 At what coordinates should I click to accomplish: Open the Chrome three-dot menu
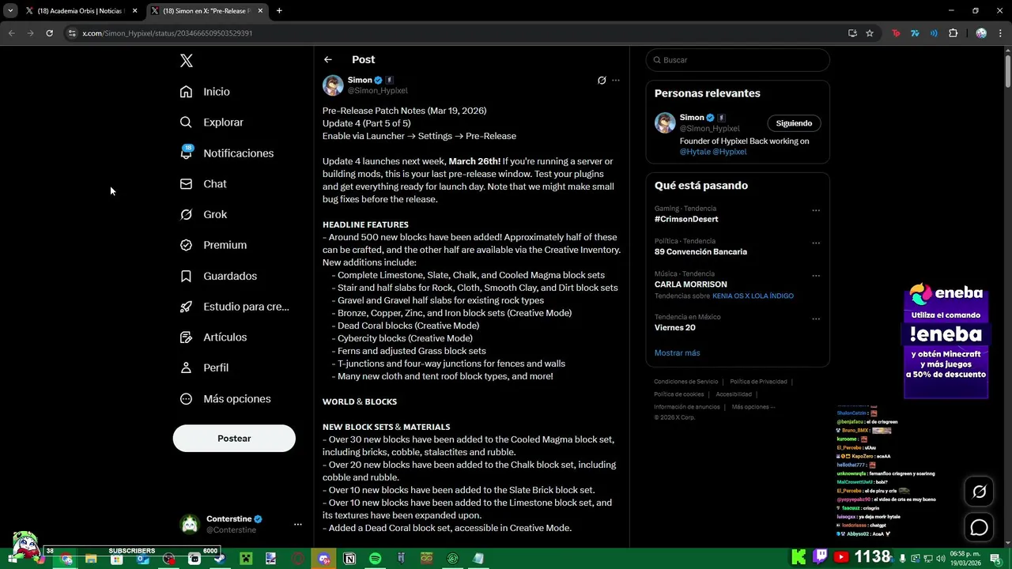click(999, 33)
